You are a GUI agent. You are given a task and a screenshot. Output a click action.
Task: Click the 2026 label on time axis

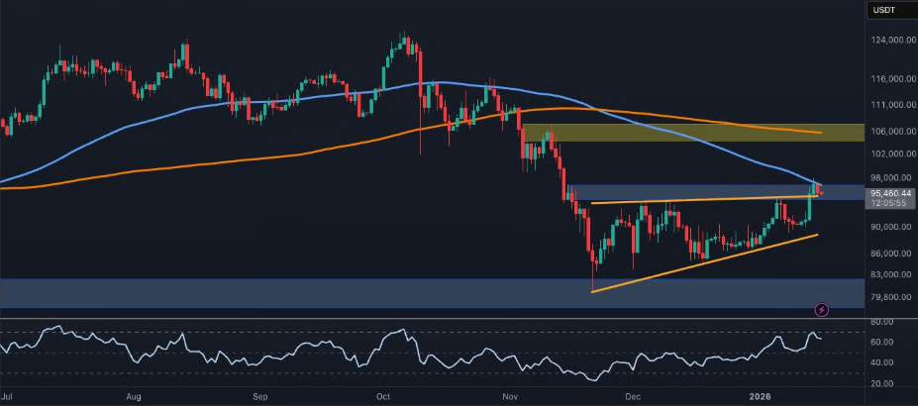click(761, 396)
